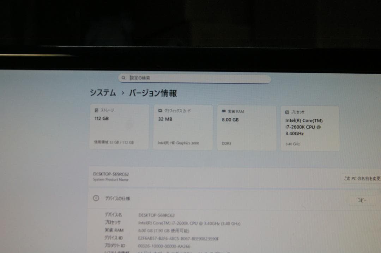The width and height of the screenshot is (381, 253).
Task: Click the 実装RAM memory icon
Action: pyautogui.click(x=224, y=111)
